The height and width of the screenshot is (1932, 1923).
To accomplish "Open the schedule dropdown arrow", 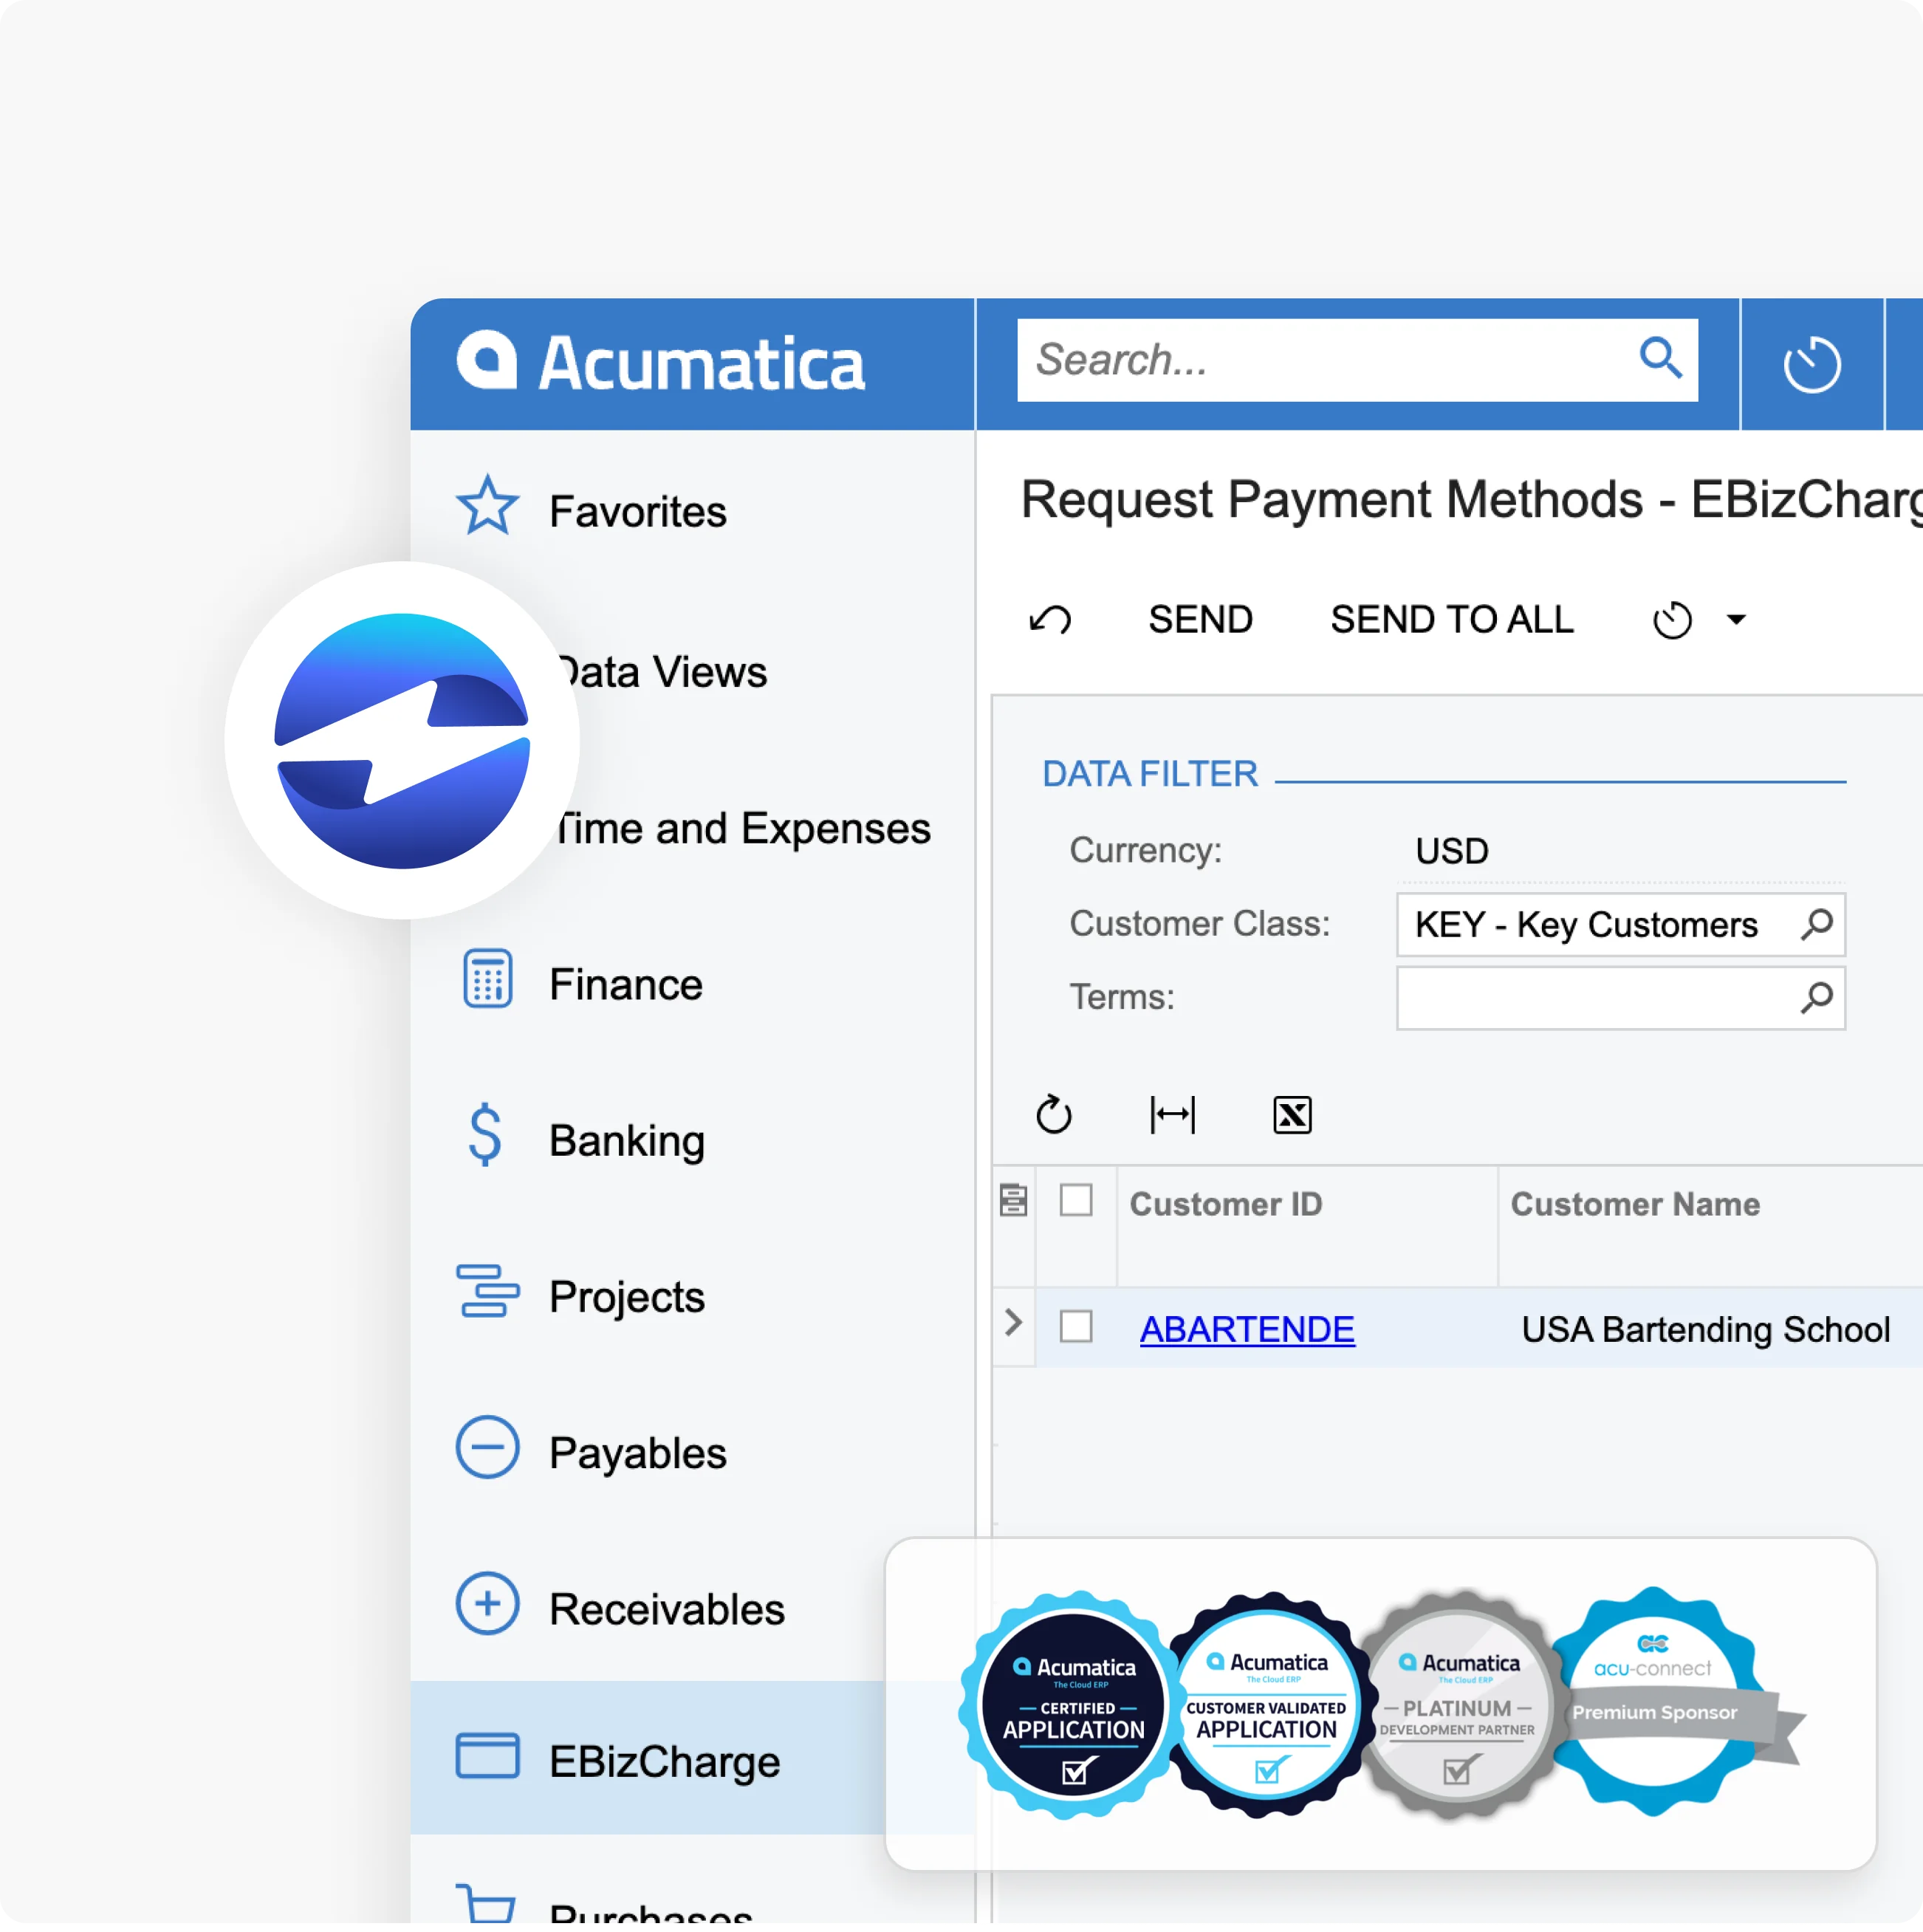I will point(1736,620).
